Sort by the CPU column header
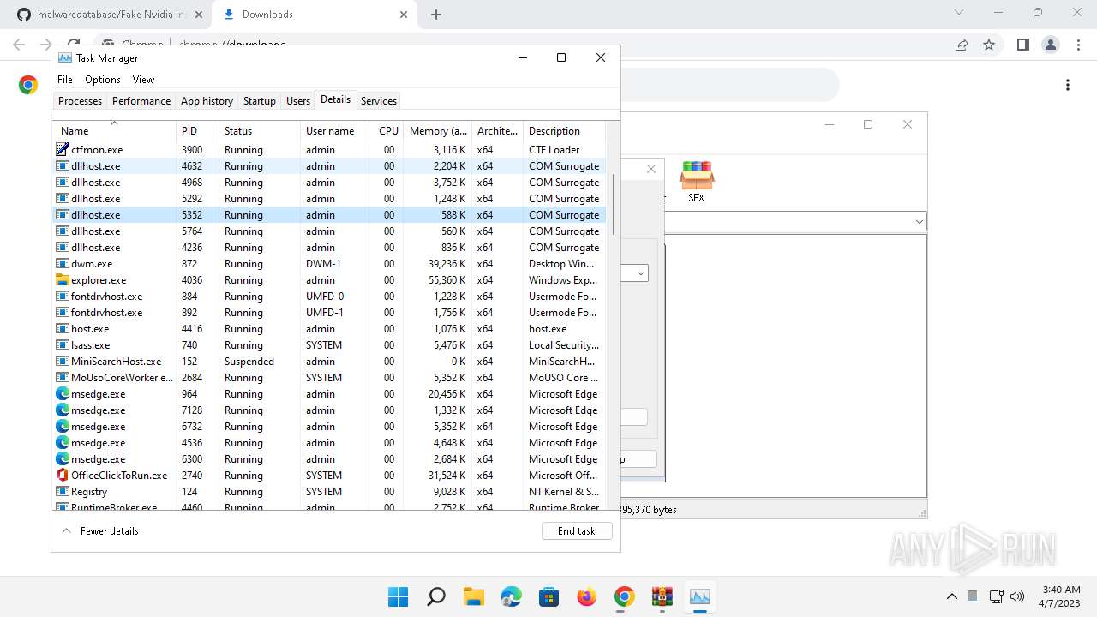Viewport: 1097px width, 617px height. 387,130
